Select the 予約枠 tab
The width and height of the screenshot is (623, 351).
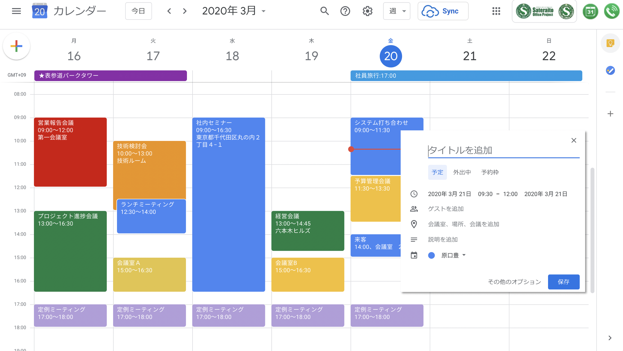(x=490, y=172)
